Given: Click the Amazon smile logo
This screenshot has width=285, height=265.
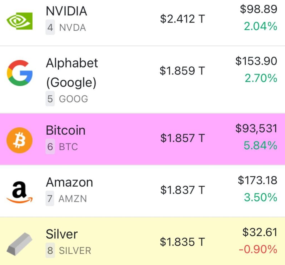Looking at the screenshot, I should pos(19,192).
